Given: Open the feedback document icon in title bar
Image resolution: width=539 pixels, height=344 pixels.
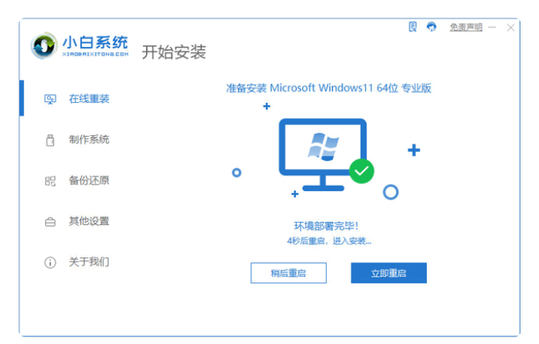Looking at the screenshot, I should coord(412,26).
